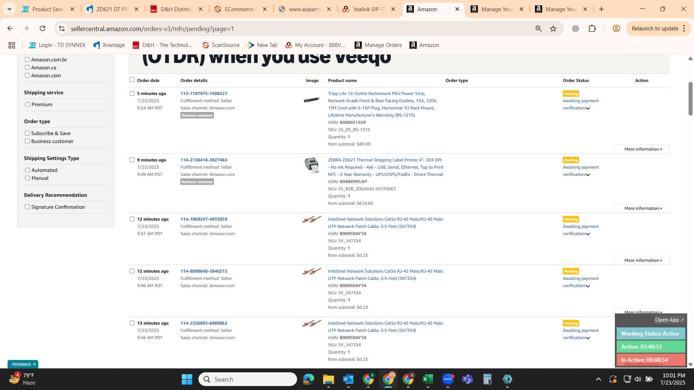Image resolution: width=694 pixels, height=390 pixels.
Task: Open the browser extensions puzzle icon
Action: [x=592, y=29]
